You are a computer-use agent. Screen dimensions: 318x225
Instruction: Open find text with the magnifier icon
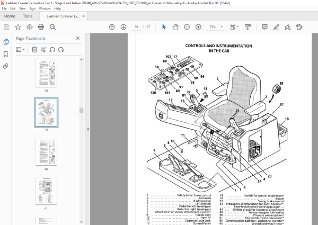(x=52, y=27)
